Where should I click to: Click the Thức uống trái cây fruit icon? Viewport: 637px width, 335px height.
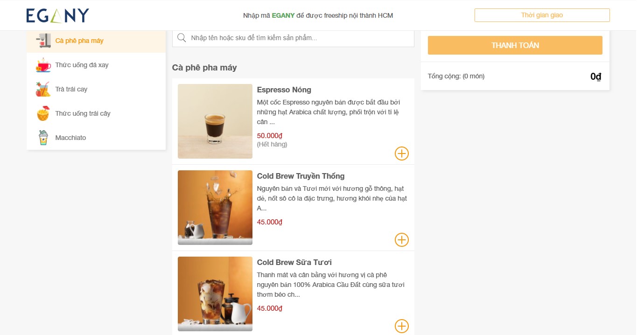click(x=43, y=113)
